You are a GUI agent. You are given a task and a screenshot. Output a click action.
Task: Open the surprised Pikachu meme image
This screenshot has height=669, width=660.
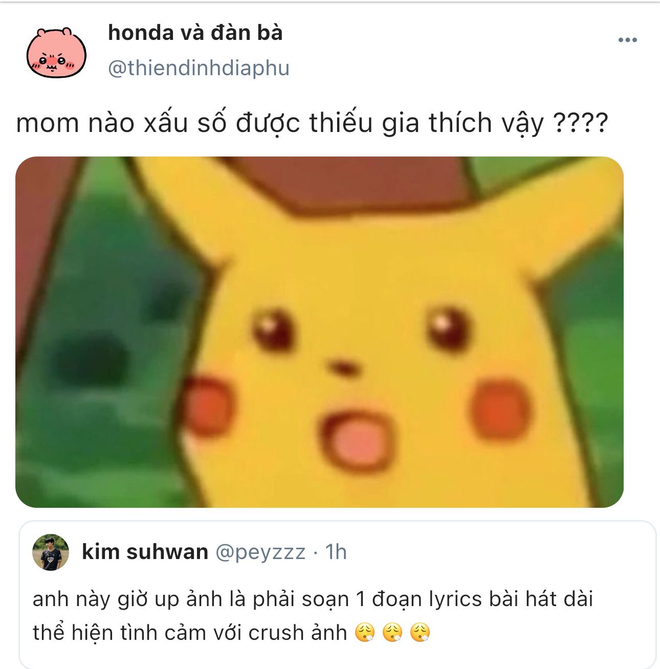point(319,332)
